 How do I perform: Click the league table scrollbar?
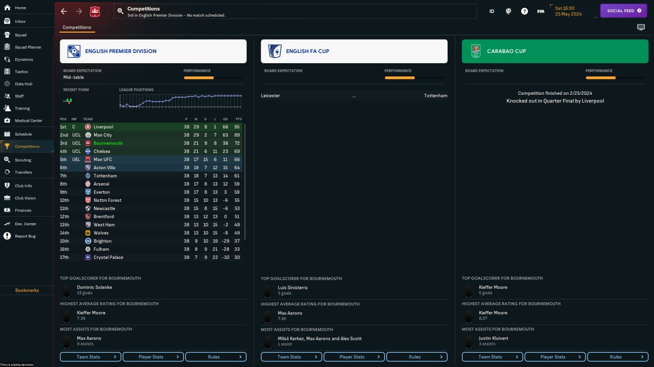(x=245, y=181)
